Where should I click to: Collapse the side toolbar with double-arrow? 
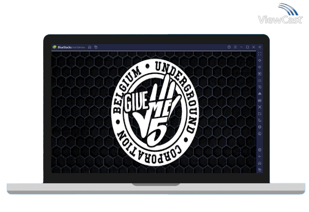[260, 47]
